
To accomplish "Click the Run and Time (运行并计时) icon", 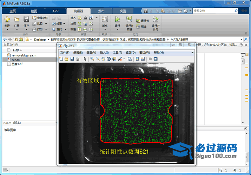I will (155, 19).
